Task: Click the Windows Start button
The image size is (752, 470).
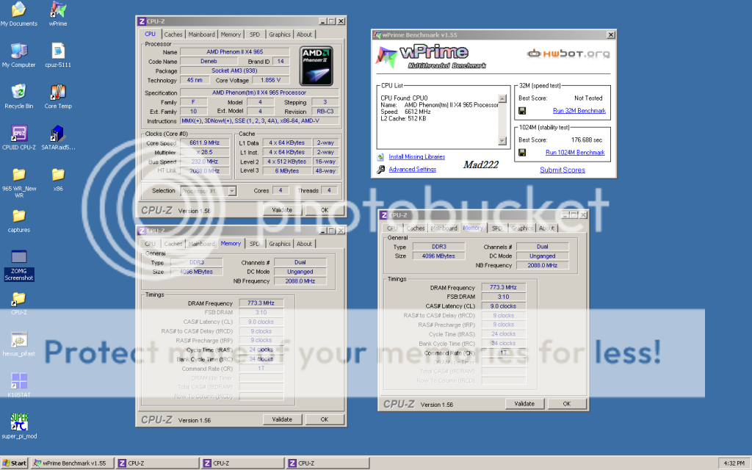Action: point(15,463)
